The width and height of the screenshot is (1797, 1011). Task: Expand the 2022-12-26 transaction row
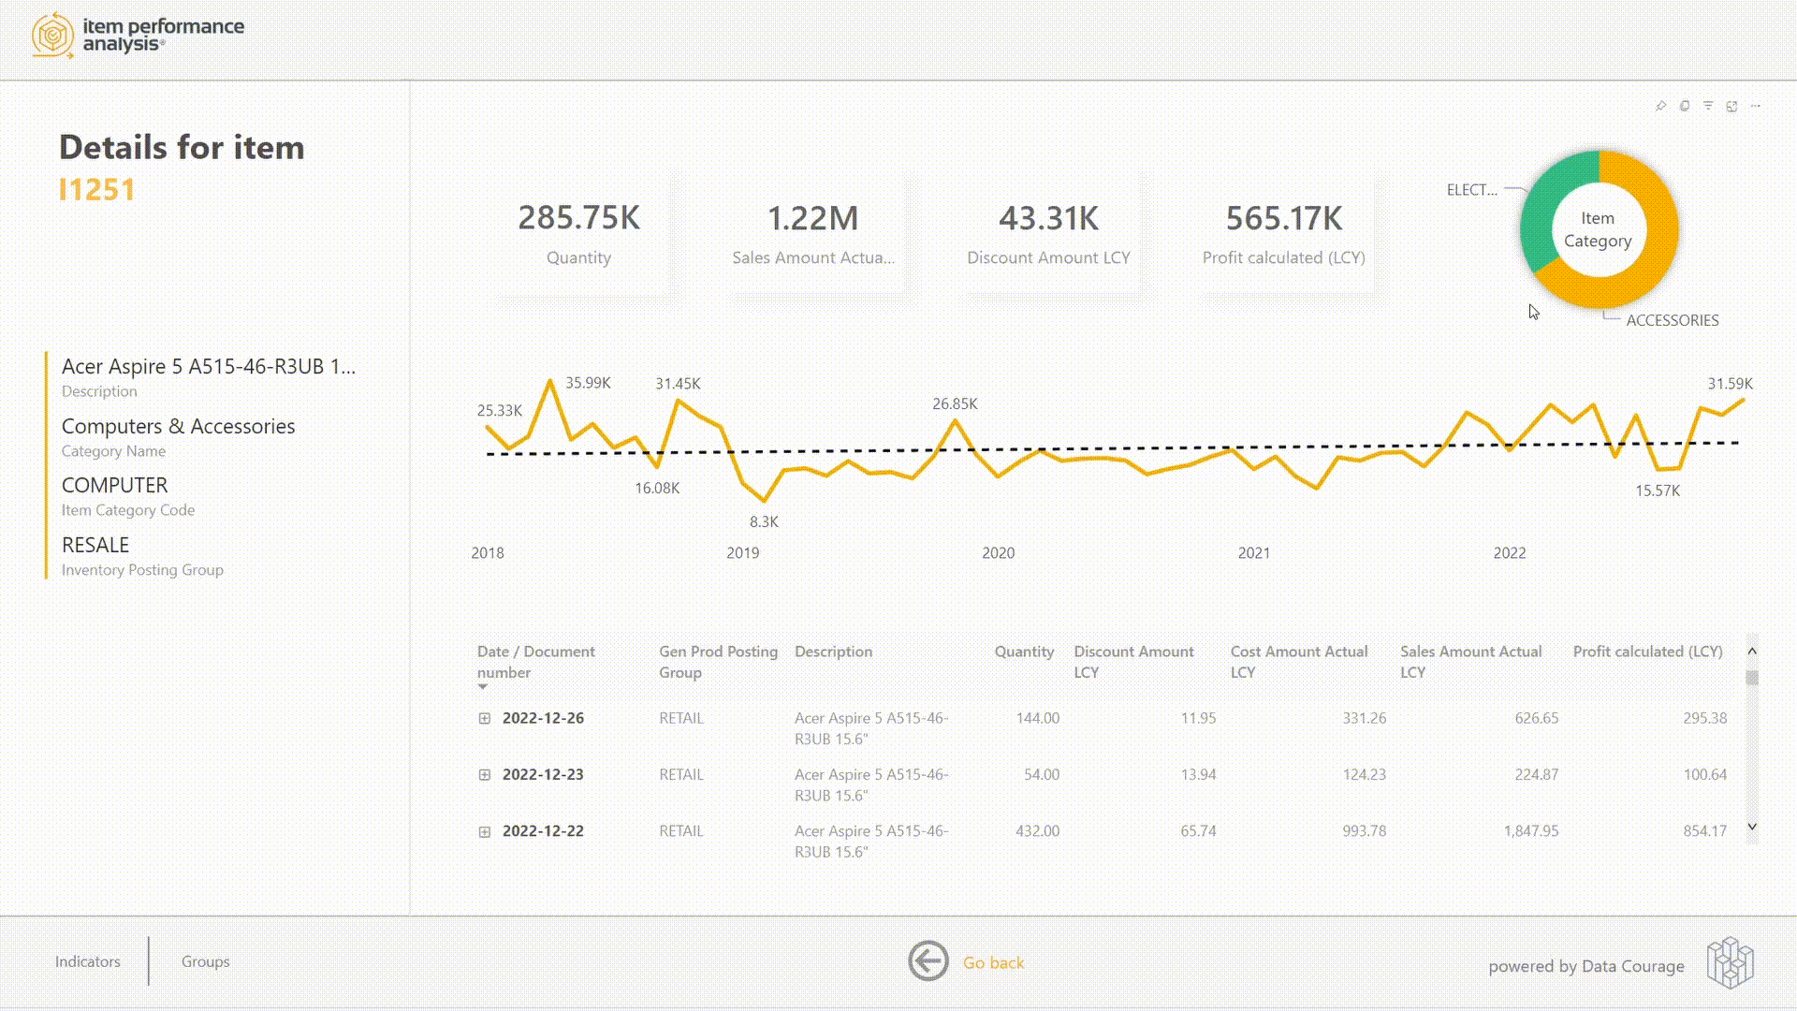click(484, 717)
